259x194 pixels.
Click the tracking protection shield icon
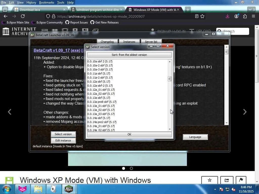point(48,16)
